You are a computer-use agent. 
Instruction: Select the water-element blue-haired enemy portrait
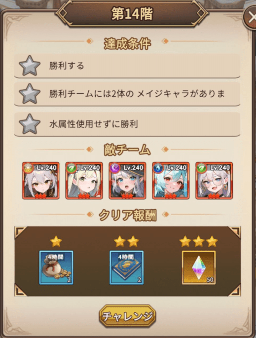click(x=171, y=181)
